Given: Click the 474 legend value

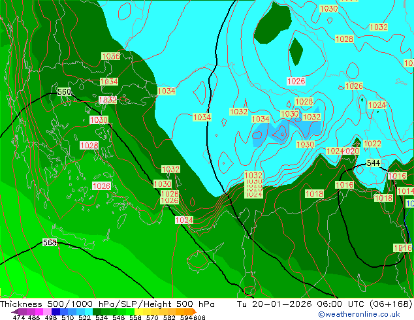Looking at the screenshot, I should (x=19, y=317).
